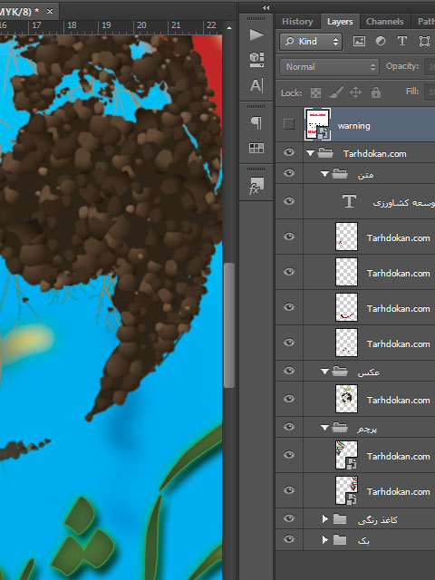The image size is (435, 580).
Task: Hide the Tarhdokan.com top group
Action: (289, 152)
